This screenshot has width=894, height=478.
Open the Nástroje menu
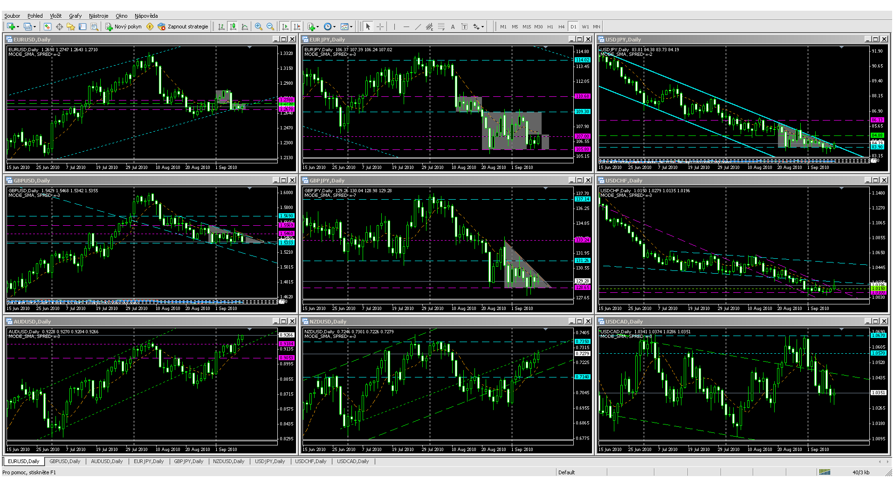click(98, 16)
